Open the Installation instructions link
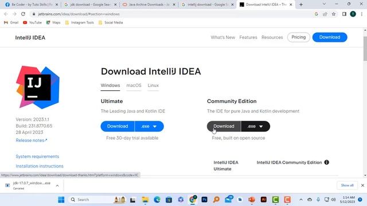Image resolution: width=367 pixels, height=206 pixels. [x=40, y=166]
